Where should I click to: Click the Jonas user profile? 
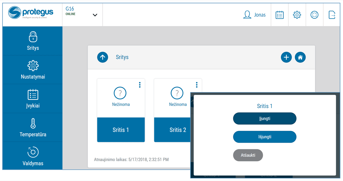[x=254, y=15]
